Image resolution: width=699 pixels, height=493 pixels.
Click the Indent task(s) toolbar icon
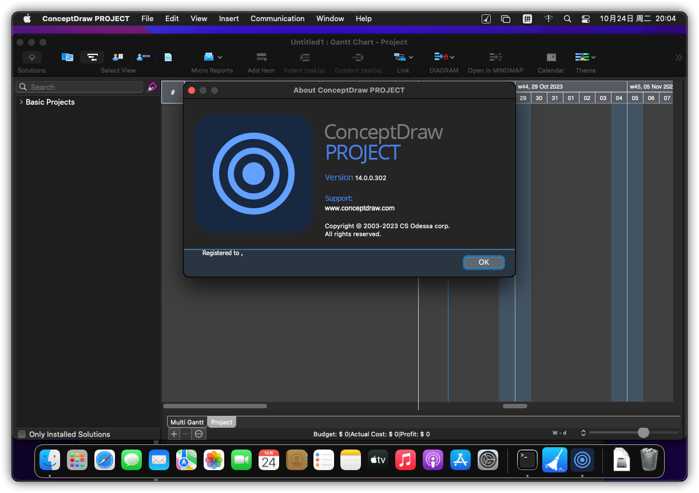304,57
